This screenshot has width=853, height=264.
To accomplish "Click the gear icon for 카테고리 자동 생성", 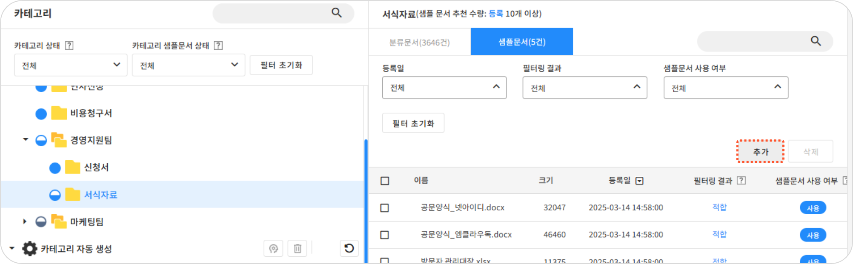I will click(30, 249).
